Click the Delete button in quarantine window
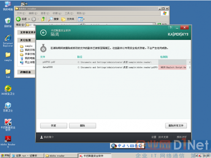The image size is (211, 158). click(x=83, y=126)
